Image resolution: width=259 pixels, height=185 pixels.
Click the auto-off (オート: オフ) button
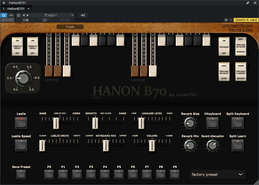pyautogui.click(x=7, y=20)
